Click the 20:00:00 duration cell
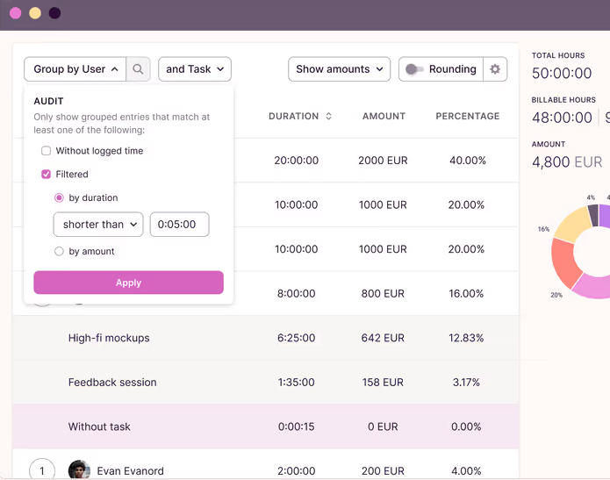 297,161
